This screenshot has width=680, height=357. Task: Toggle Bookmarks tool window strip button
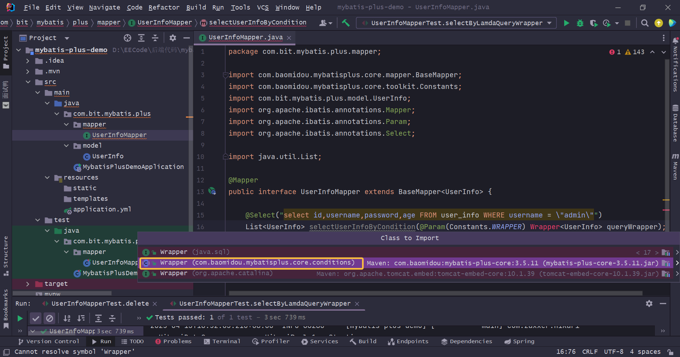coord(6,309)
